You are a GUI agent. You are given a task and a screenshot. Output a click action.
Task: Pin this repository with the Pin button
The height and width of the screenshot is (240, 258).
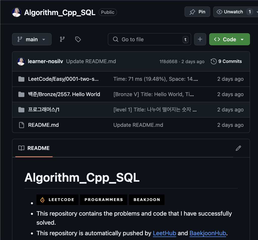click(197, 12)
